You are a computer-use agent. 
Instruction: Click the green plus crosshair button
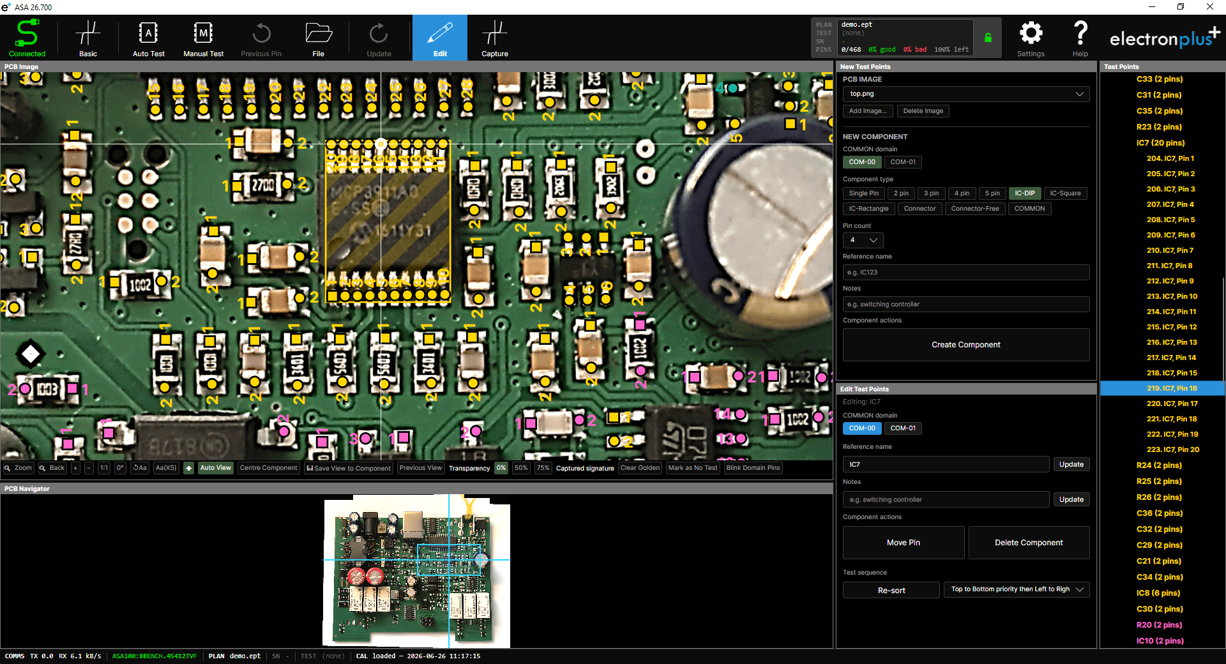pyautogui.click(x=188, y=468)
